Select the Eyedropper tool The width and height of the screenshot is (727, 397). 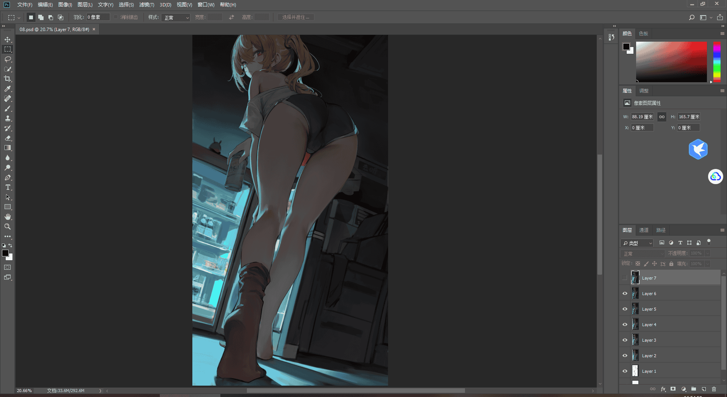(8, 89)
